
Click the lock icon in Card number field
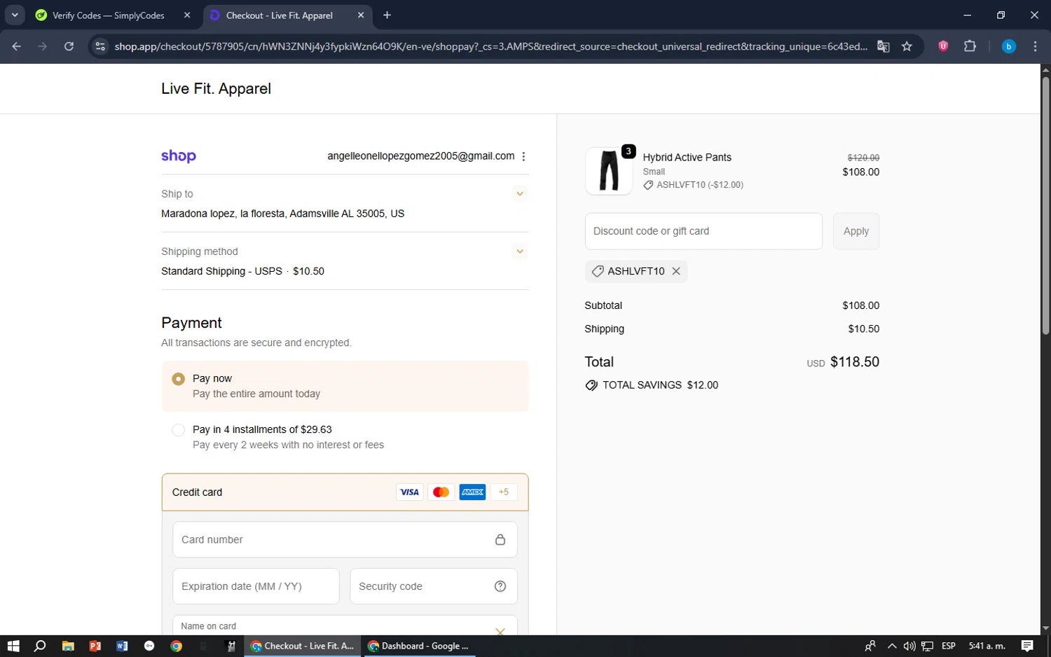point(500,539)
